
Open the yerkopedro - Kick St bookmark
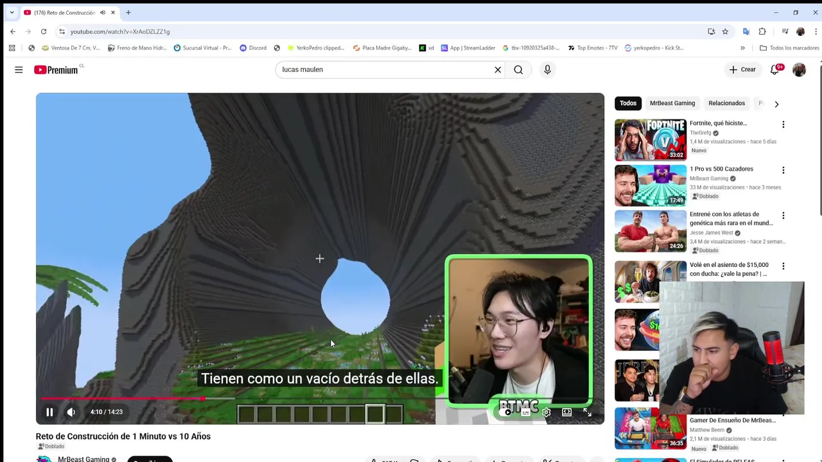654,47
